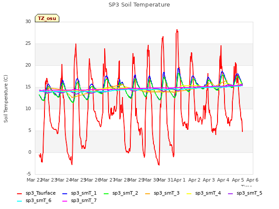Toggle sp3_smT_6 legend entry

point(34,201)
